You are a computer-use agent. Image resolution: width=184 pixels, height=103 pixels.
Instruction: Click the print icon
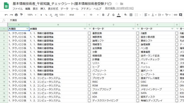tap(16, 15)
